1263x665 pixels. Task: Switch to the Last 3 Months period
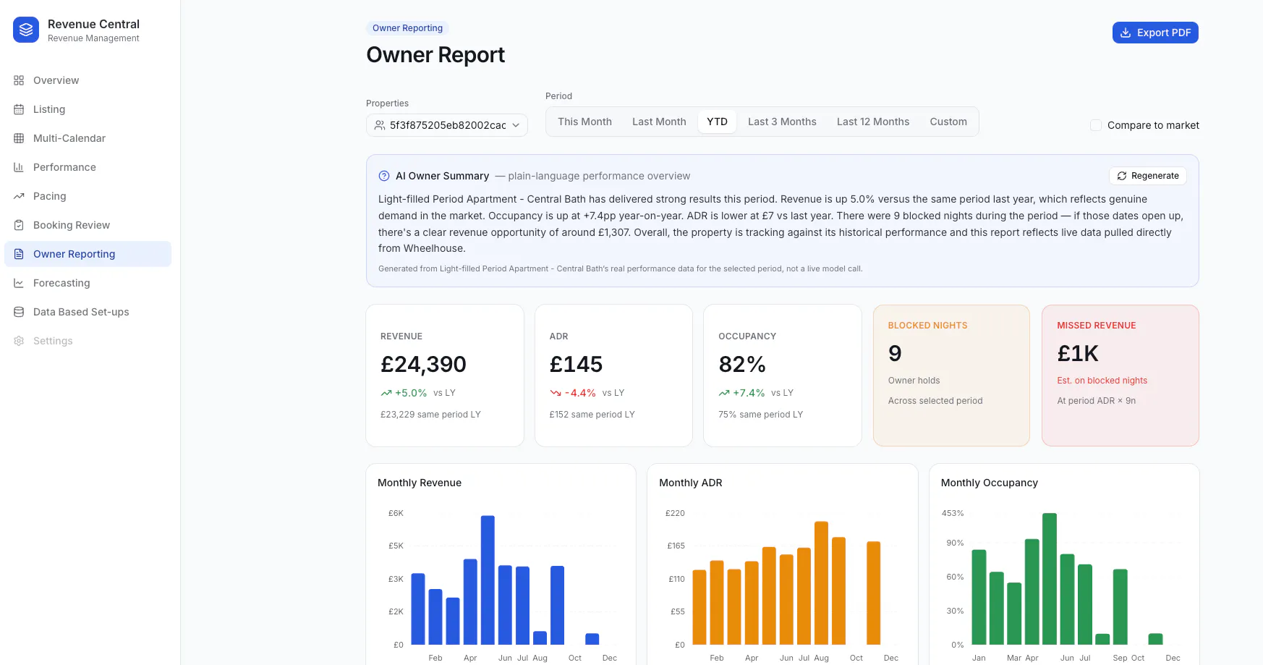pyautogui.click(x=782, y=122)
